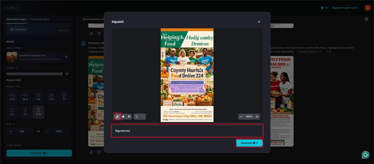Collapse the Aspect ratio section chevron

(67, 80)
